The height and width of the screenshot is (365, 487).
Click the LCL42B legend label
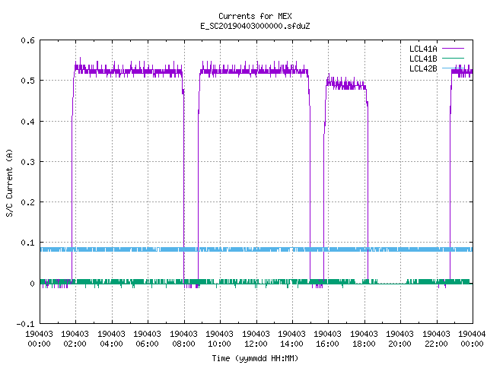423,68
